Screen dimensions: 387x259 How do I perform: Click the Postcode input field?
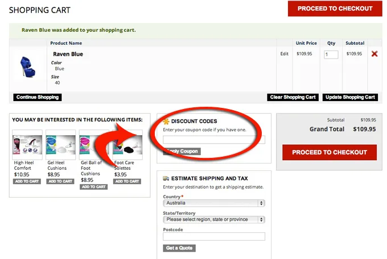point(213,236)
